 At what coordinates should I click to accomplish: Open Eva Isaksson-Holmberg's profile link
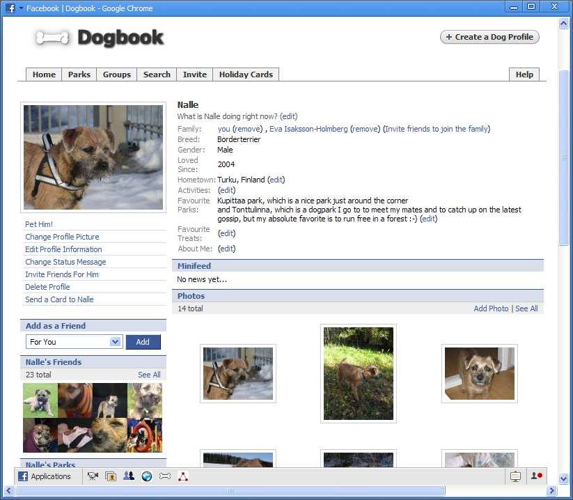[308, 129]
